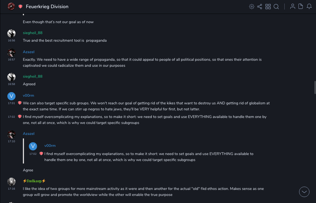Viewport: 316px width, 203px height.
Task: Click the blue V avatar inside the quoted message
Action: 33,146
